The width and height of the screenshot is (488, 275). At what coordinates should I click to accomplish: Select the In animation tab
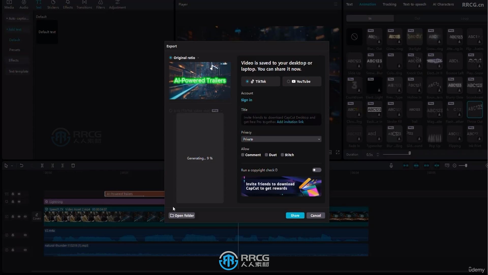(370, 18)
